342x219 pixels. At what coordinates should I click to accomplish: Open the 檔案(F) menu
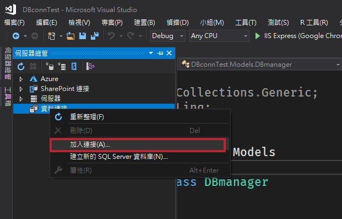(14, 23)
